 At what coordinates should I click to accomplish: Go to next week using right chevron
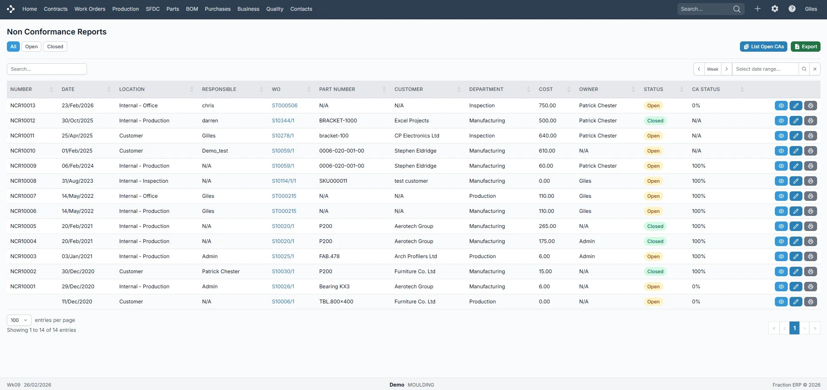[726, 69]
